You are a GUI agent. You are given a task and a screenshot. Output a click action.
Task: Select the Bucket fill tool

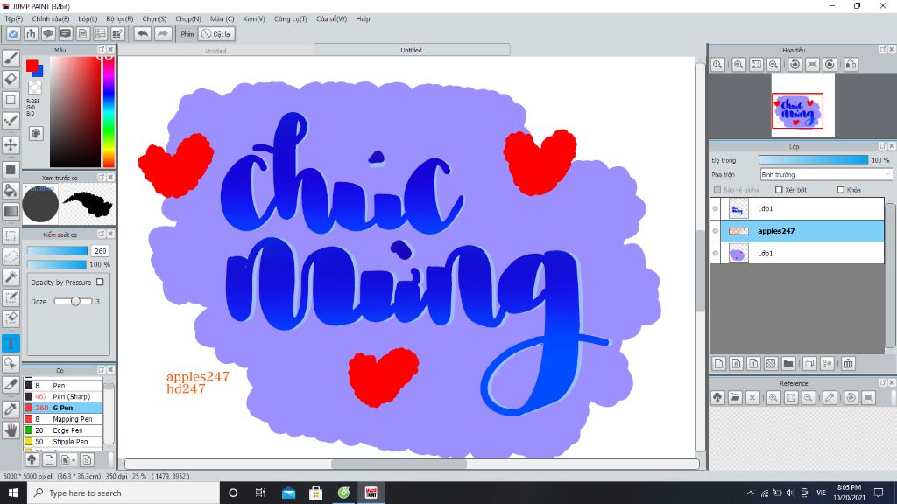pyautogui.click(x=11, y=190)
